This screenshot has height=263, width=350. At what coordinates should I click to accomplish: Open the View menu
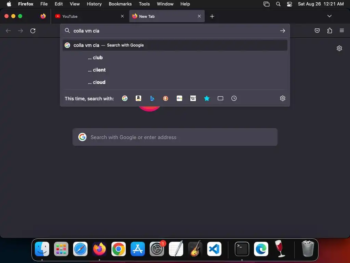click(x=75, y=4)
